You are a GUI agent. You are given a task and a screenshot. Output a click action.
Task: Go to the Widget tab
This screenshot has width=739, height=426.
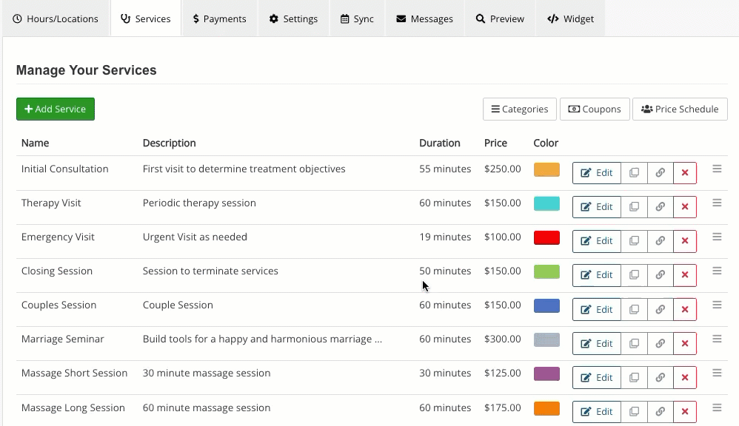(x=570, y=18)
